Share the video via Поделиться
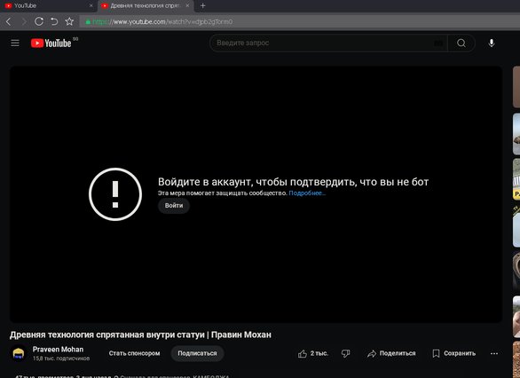520x378 pixels. point(391,353)
